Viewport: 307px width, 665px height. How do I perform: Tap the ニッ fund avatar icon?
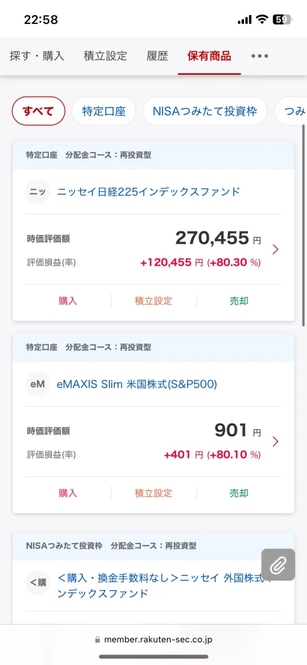[38, 192]
